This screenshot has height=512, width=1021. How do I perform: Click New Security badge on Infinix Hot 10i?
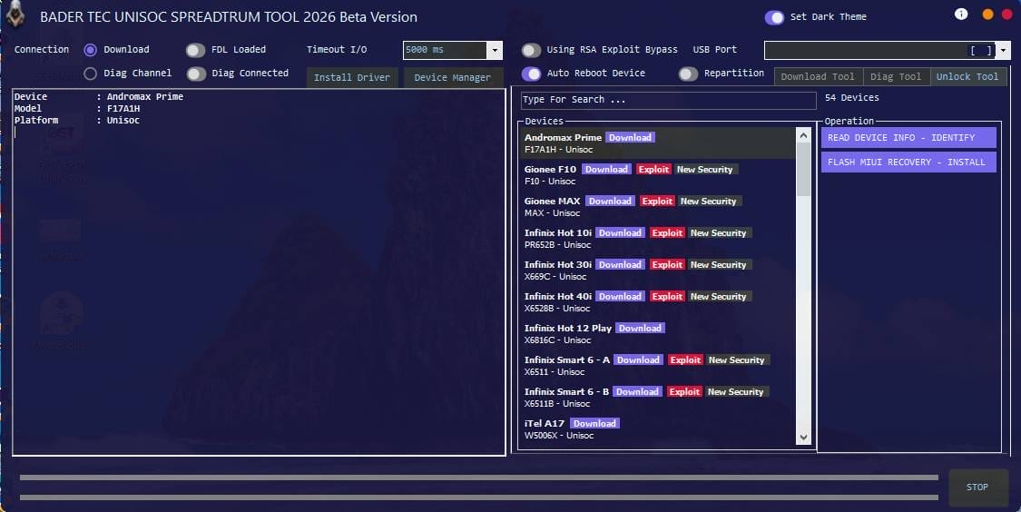tap(718, 232)
